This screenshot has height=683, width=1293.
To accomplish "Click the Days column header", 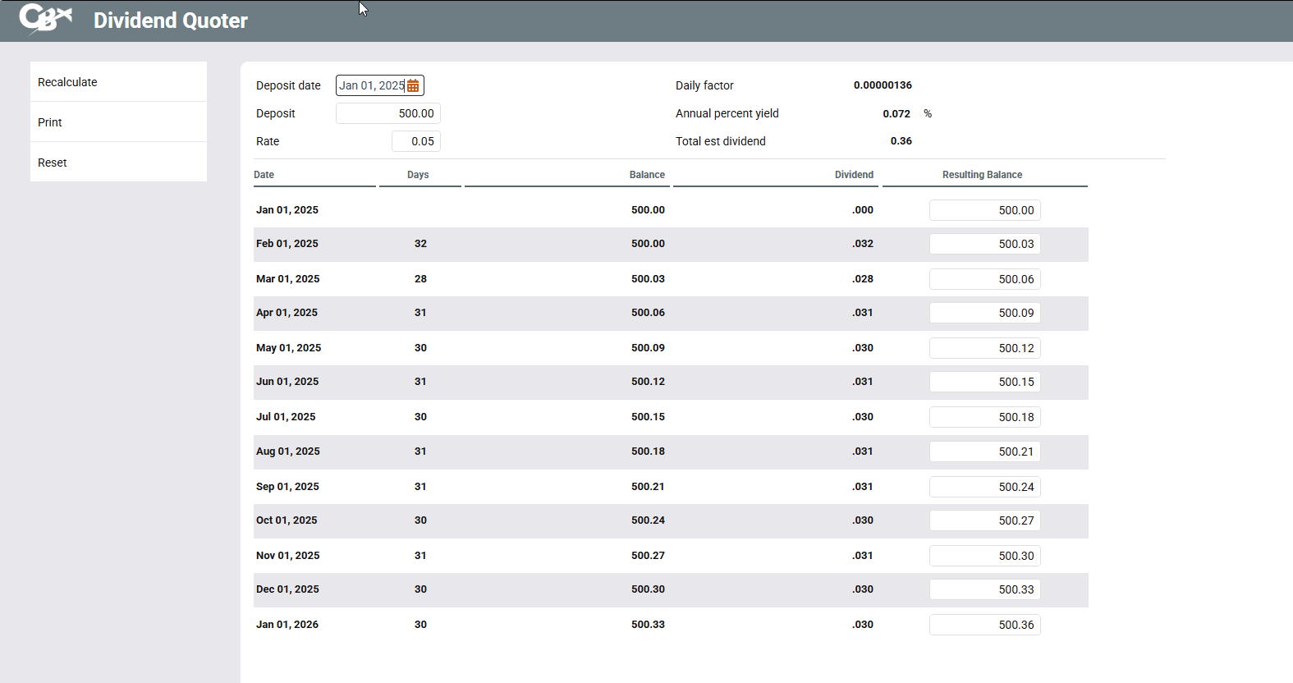I will click(418, 175).
